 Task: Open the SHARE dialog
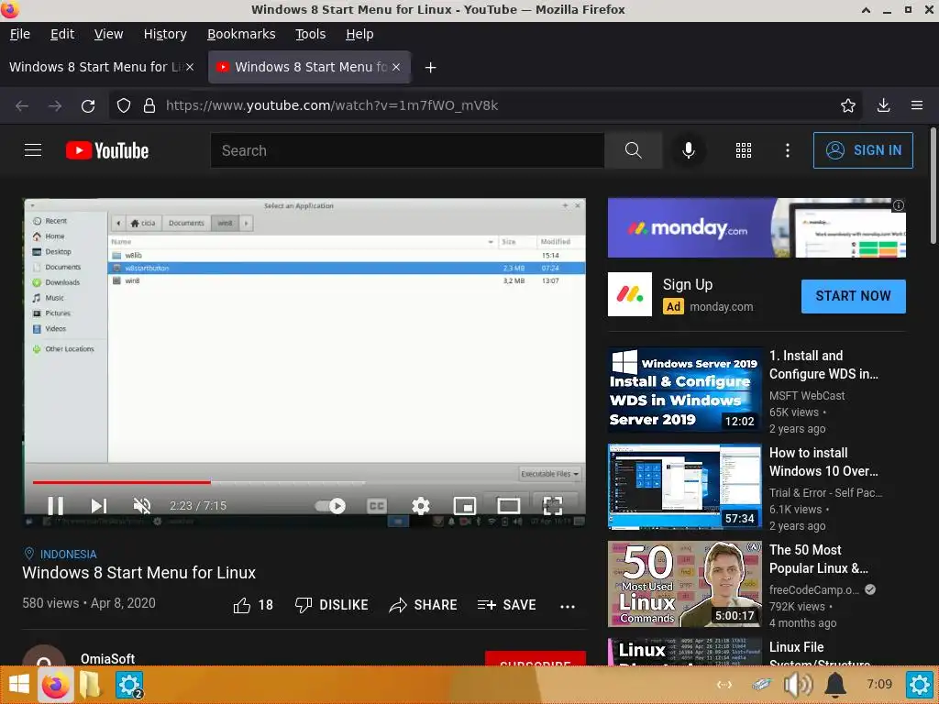(423, 605)
